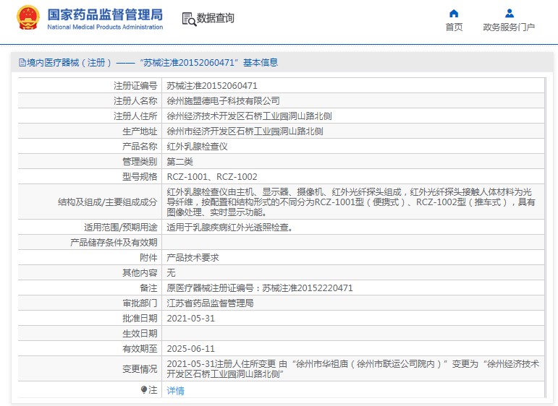This screenshot has height=406, width=558.
Task: Open the 政务服务门户 text link
Action: tap(509, 27)
